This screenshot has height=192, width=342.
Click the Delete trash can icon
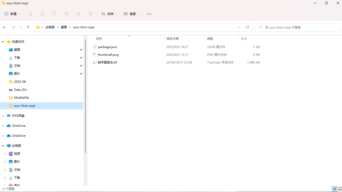click(91, 14)
